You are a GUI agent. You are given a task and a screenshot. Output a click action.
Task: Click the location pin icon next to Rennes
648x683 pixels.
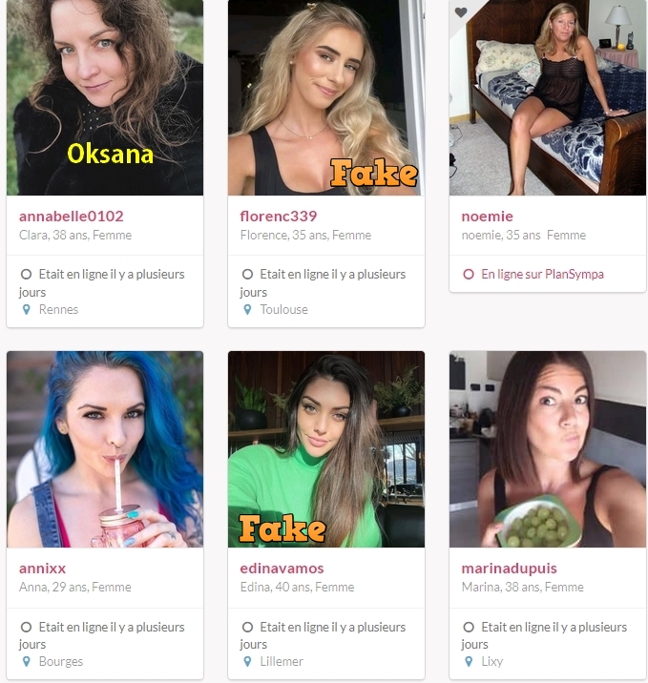coord(26,310)
